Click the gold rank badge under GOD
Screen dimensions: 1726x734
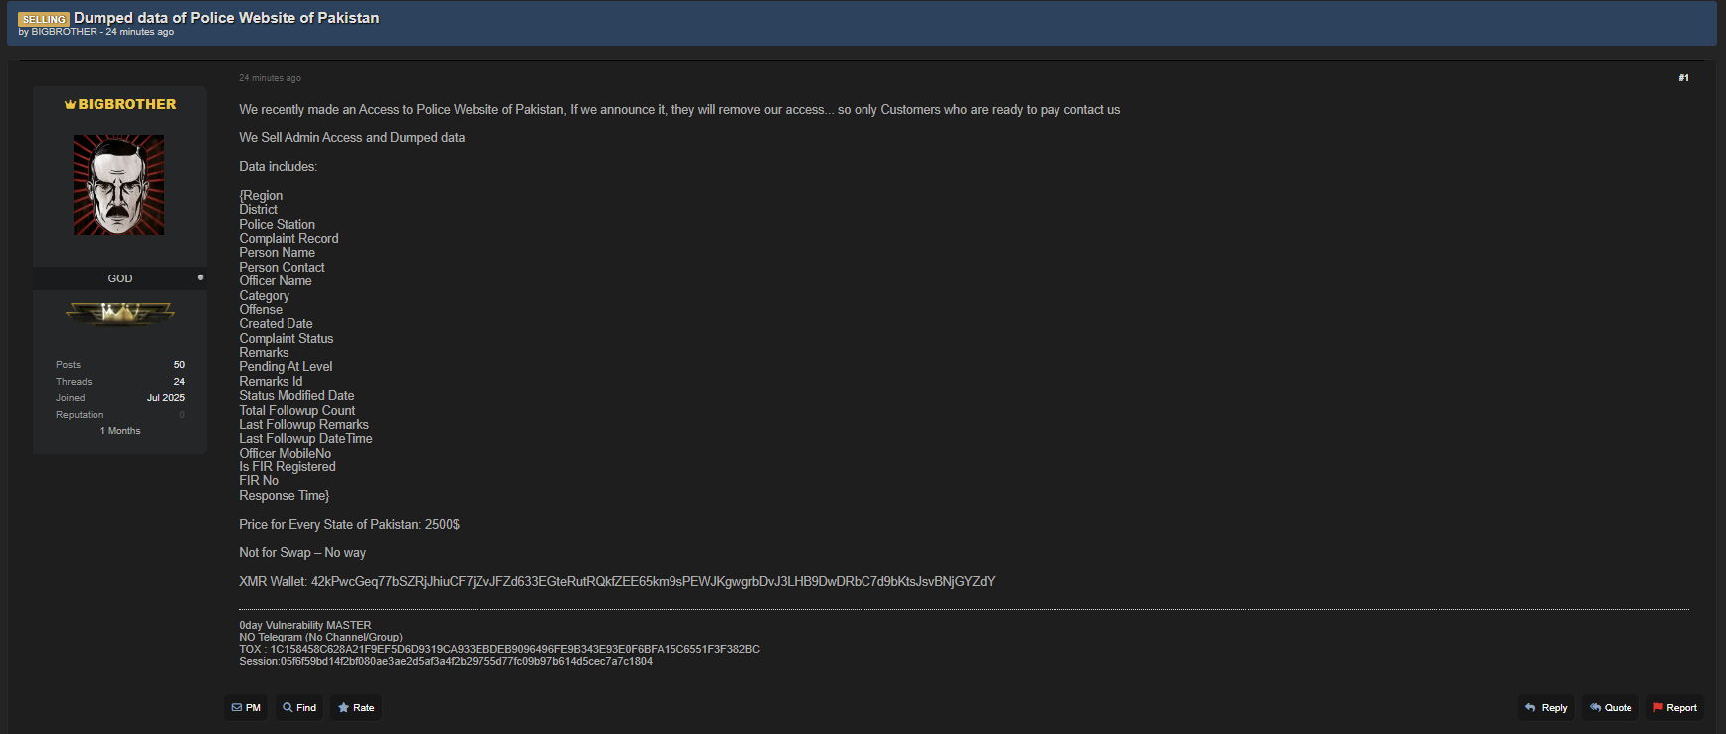[119, 313]
